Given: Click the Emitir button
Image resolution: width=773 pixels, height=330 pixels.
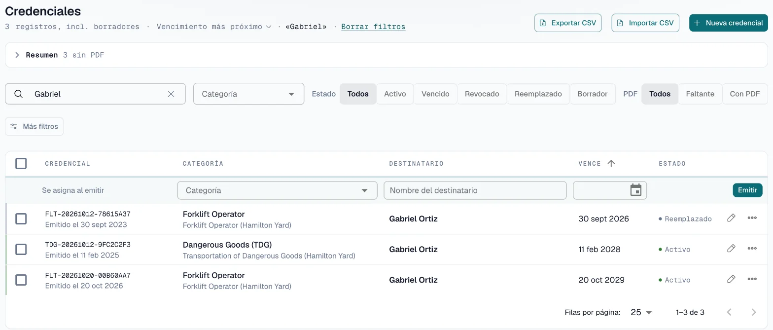Looking at the screenshot, I should [747, 190].
